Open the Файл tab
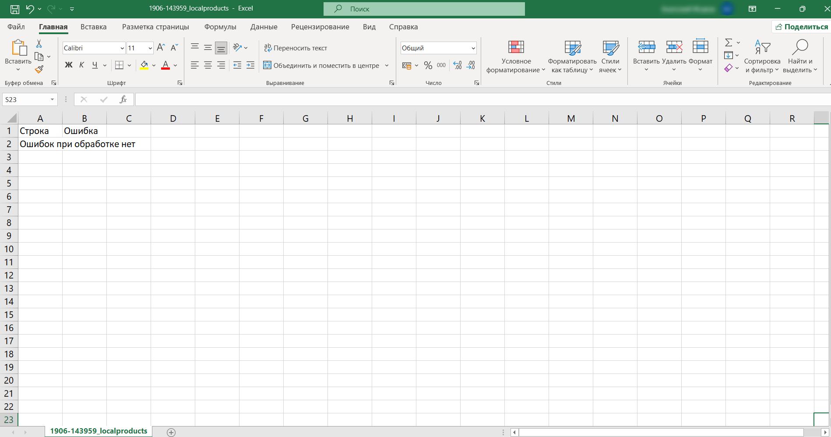The width and height of the screenshot is (831, 437). coord(16,27)
